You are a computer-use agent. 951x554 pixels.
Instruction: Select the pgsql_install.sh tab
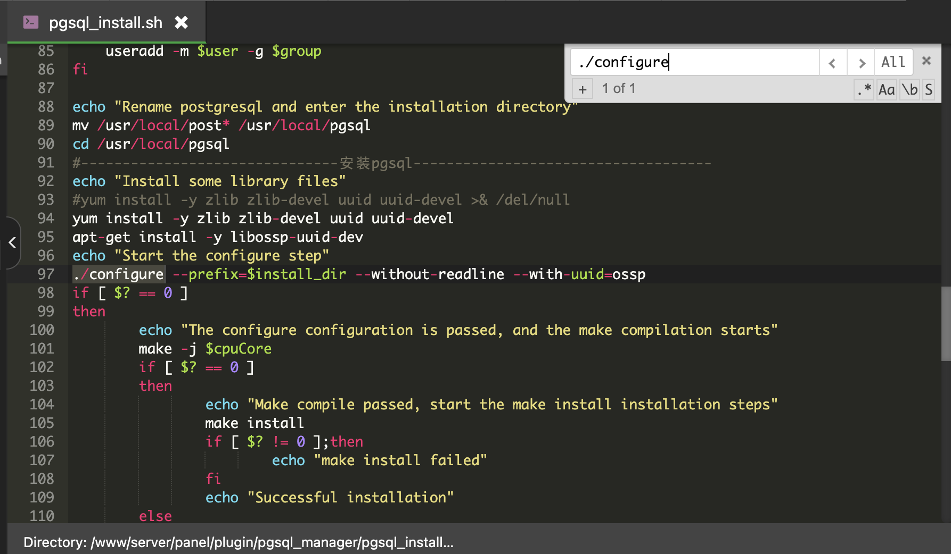click(x=105, y=23)
